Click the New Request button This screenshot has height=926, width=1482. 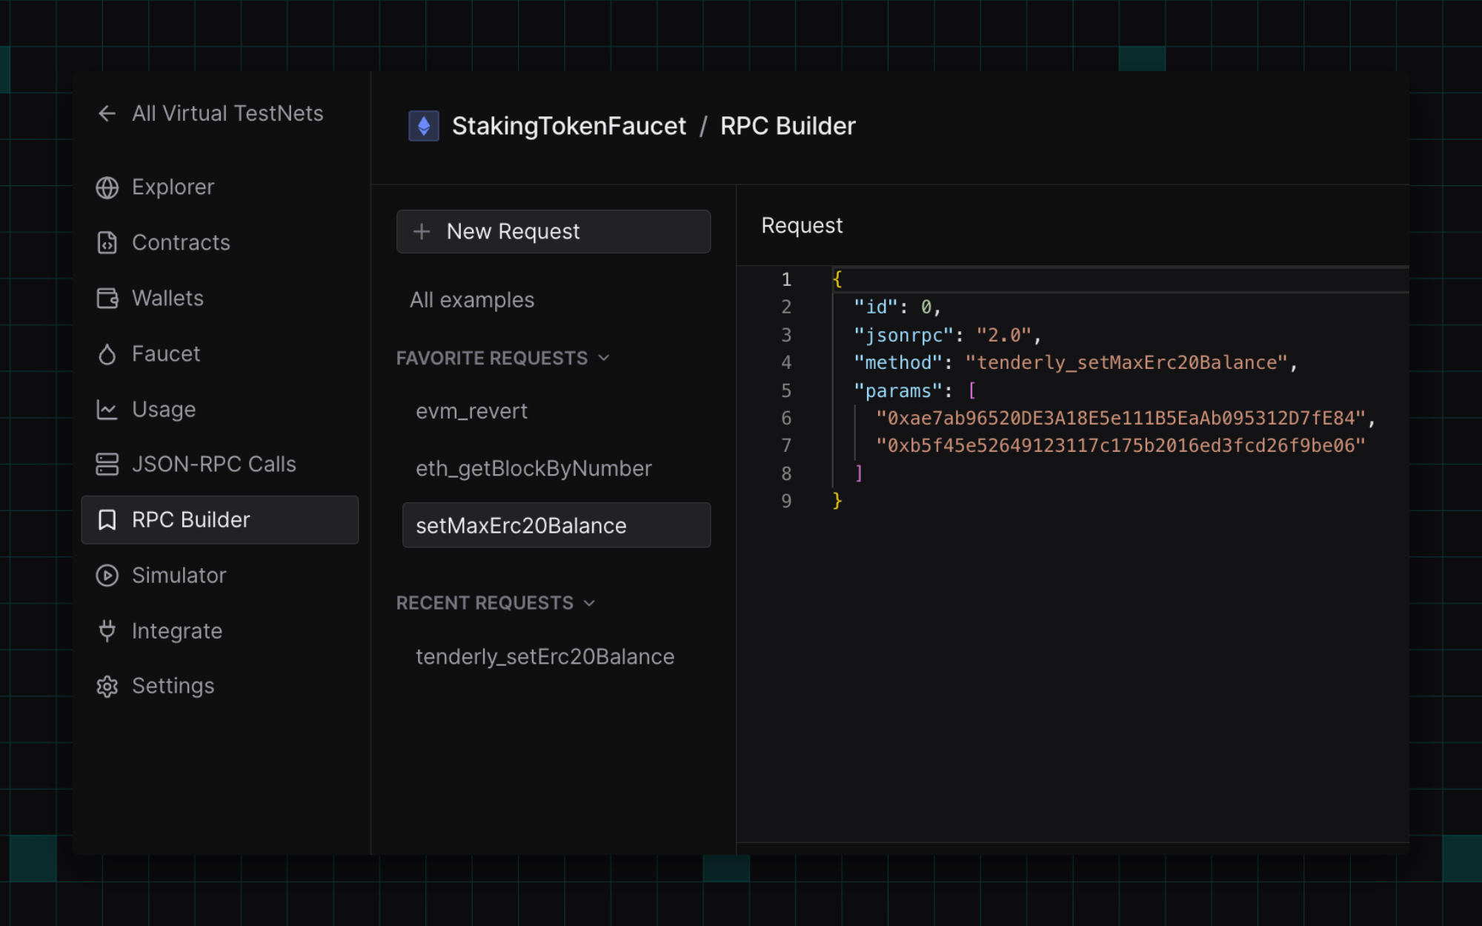554,231
